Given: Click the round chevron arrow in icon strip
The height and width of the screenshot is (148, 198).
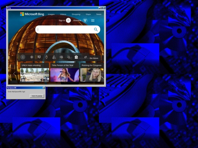Looking at the screenshot, I should 23,57.
